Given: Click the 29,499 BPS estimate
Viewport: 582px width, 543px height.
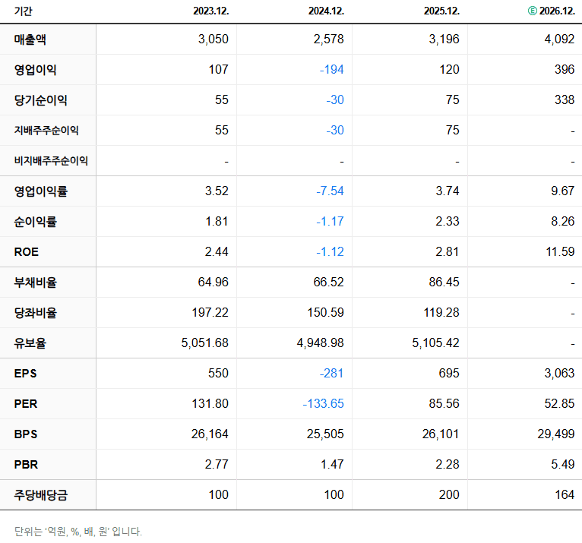Looking at the screenshot, I should (x=556, y=434).
